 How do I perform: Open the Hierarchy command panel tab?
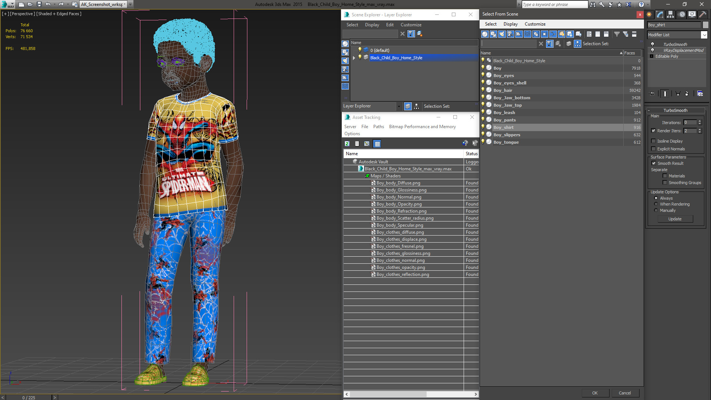(671, 14)
